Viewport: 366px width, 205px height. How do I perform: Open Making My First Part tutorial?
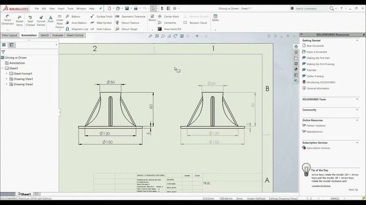click(318, 58)
